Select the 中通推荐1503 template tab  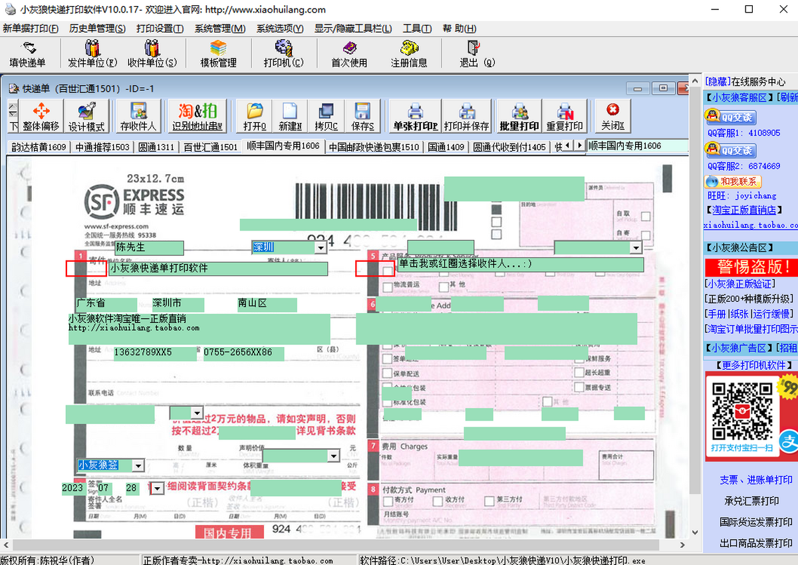click(102, 147)
